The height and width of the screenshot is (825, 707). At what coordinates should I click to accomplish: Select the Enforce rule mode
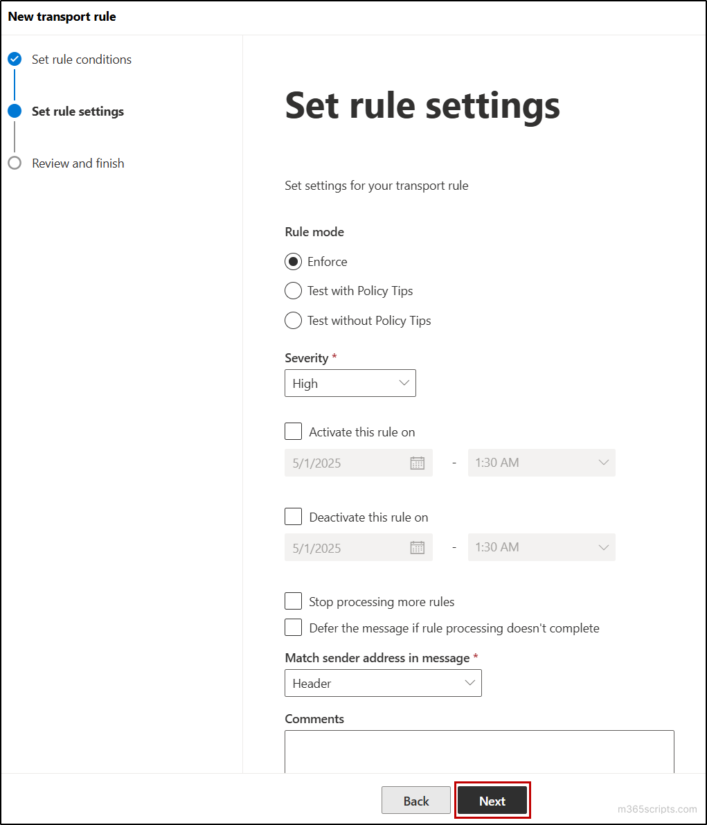(x=293, y=261)
